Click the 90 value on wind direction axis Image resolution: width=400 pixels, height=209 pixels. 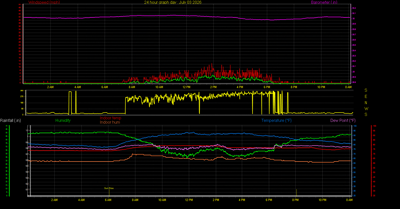point(22,109)
